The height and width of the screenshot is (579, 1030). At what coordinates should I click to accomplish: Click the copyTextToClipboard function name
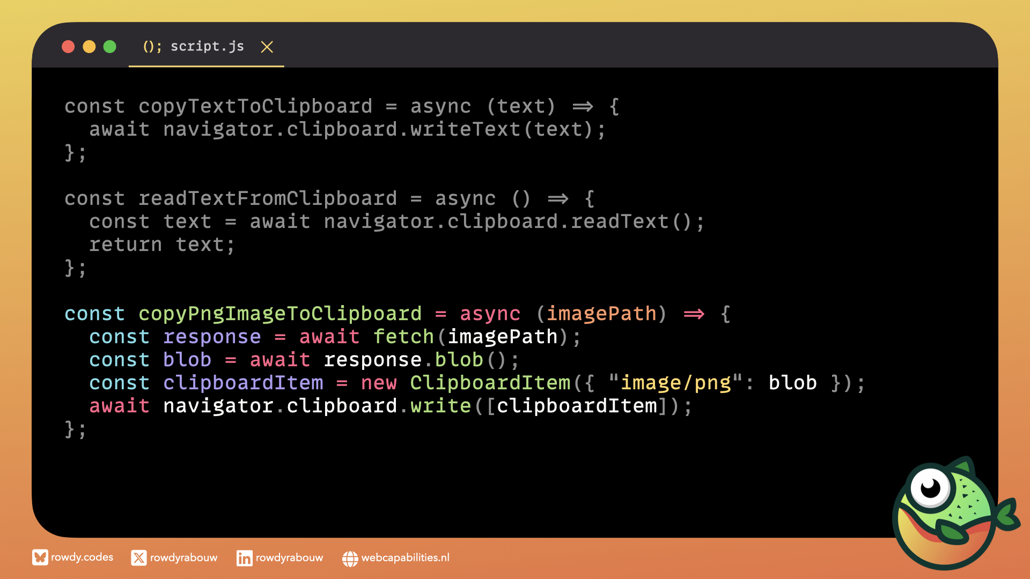[255, 106]
